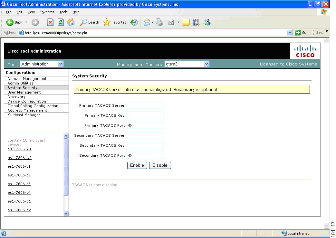Screen dimensions: 336x238
Task: Open the Favorites star toolbar button
Action: click(x=114, y=22)
